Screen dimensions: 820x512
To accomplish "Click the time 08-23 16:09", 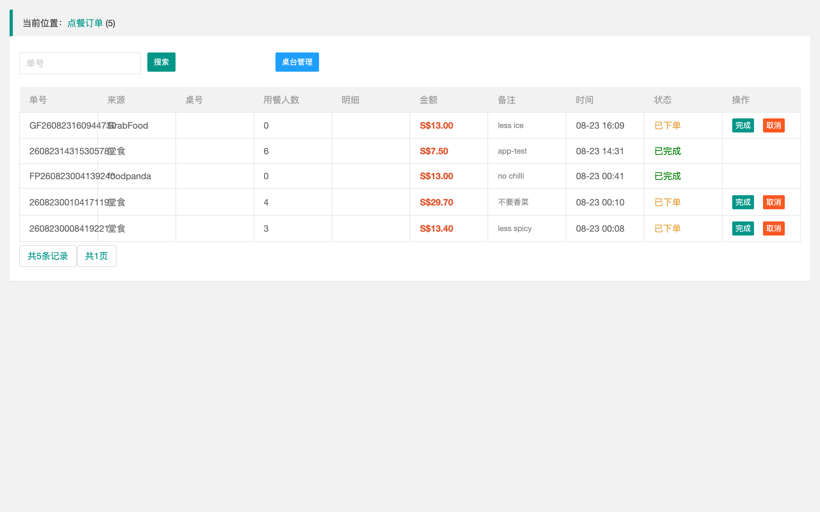I will click(x=600, y=126).
